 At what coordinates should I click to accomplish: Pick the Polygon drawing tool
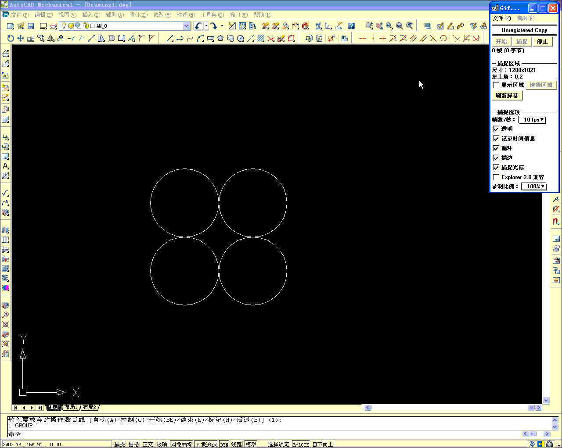click(220, 38)
